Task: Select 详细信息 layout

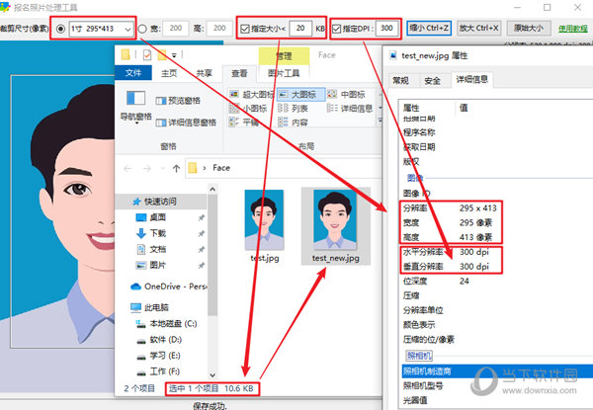Action: point(350,109)
